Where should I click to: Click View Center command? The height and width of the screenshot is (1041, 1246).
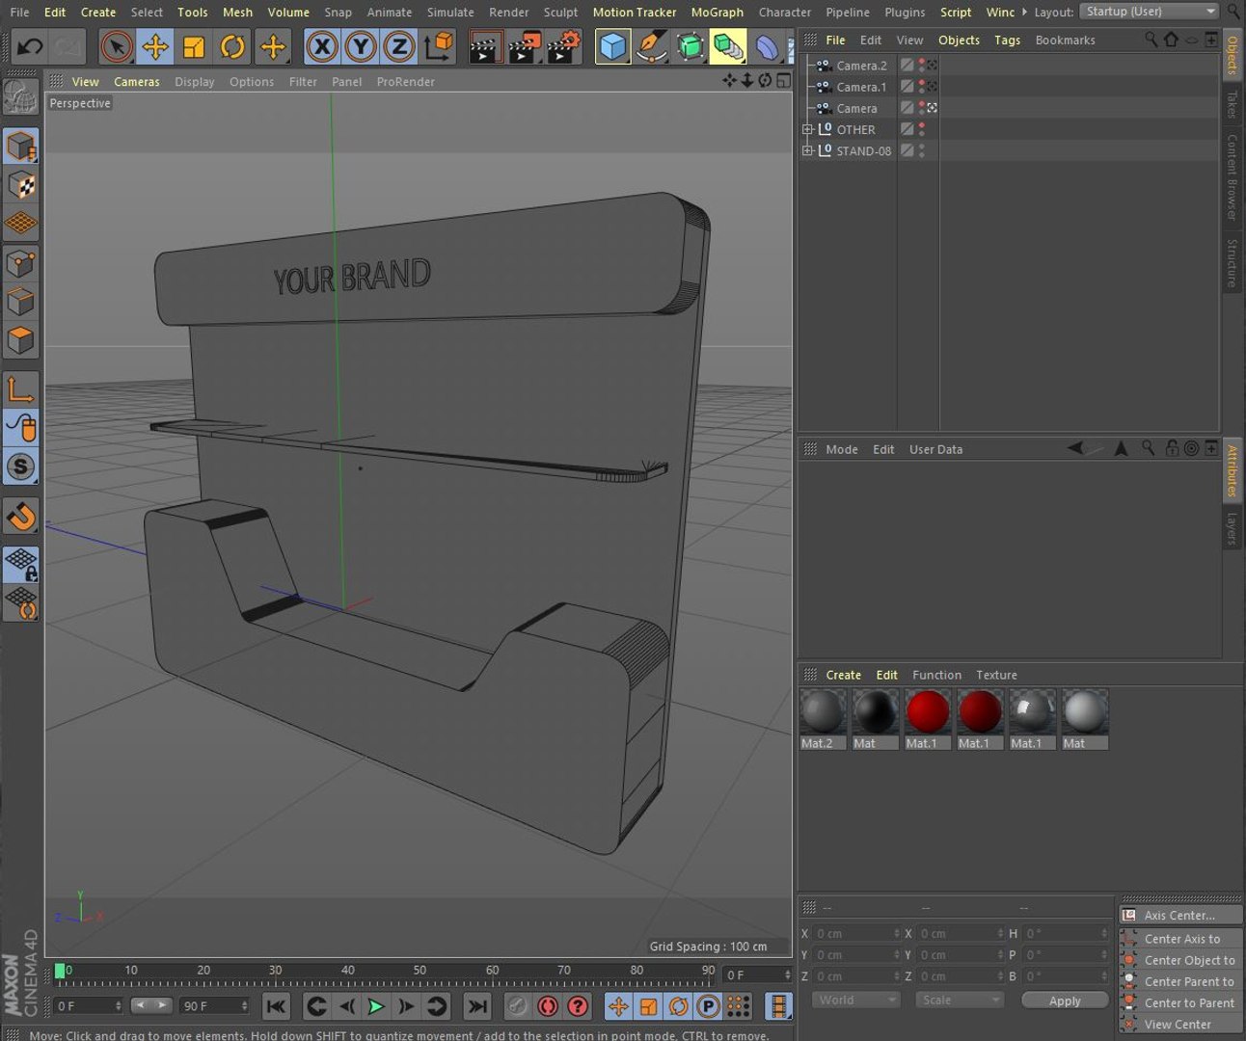click(1181, 1025)
